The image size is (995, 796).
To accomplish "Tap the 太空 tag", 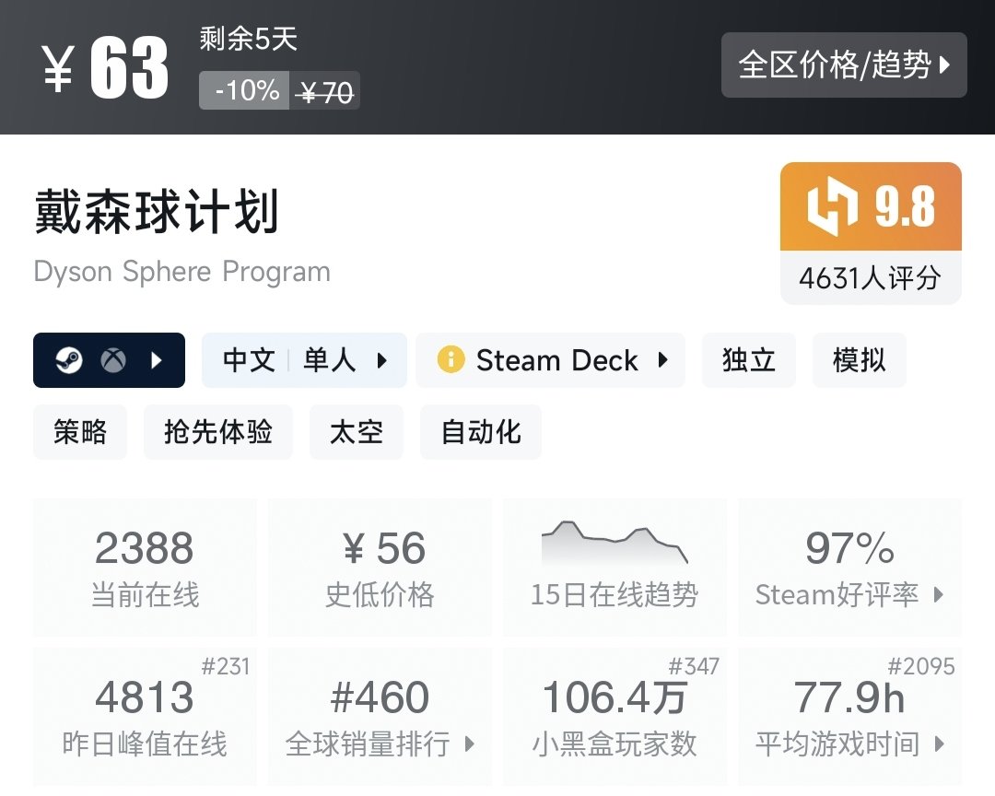I will tap(357, 432).
